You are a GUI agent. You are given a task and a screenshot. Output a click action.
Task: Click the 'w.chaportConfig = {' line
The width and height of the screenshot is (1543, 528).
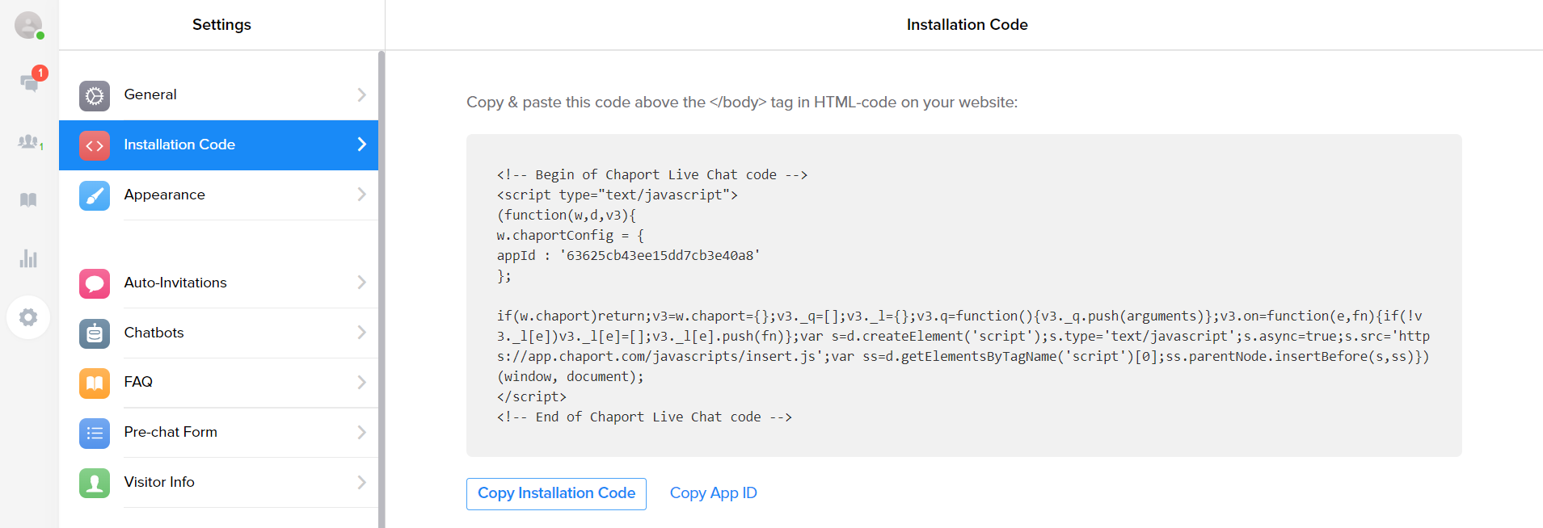(570, 235)
